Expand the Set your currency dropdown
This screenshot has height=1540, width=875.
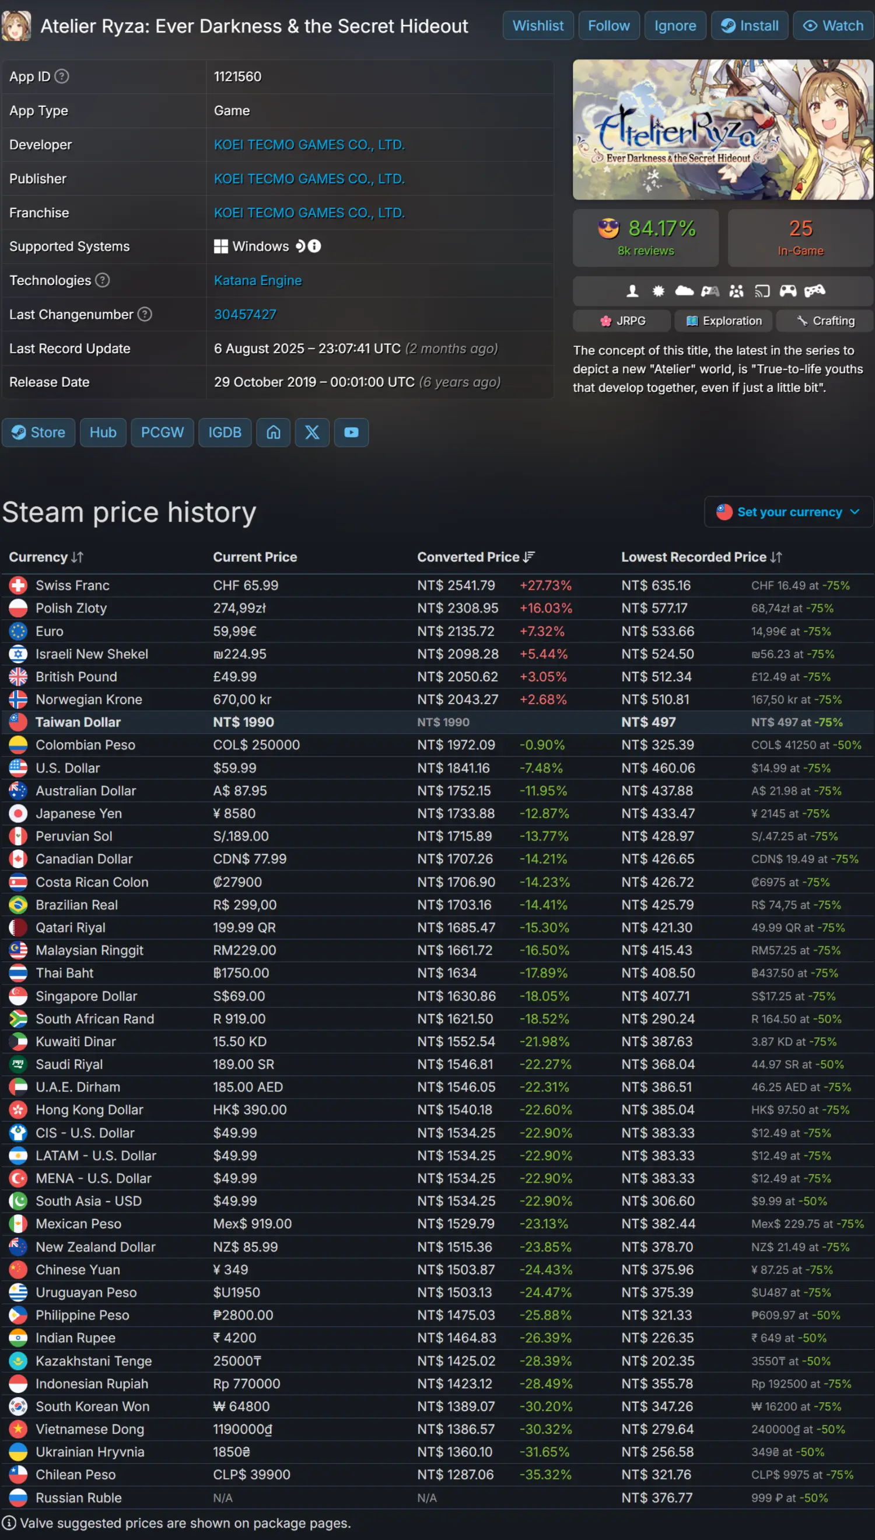[788, 512]
